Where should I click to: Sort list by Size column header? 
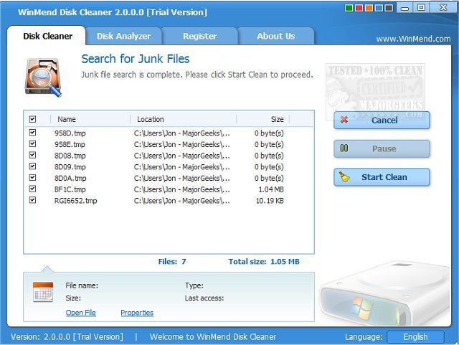pos(263,119)
